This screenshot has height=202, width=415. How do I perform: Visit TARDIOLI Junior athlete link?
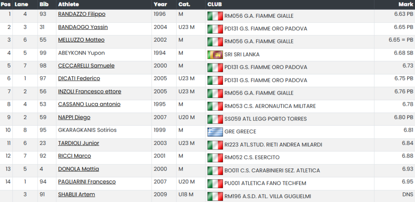pyautogui.click(x=79, y=143)
